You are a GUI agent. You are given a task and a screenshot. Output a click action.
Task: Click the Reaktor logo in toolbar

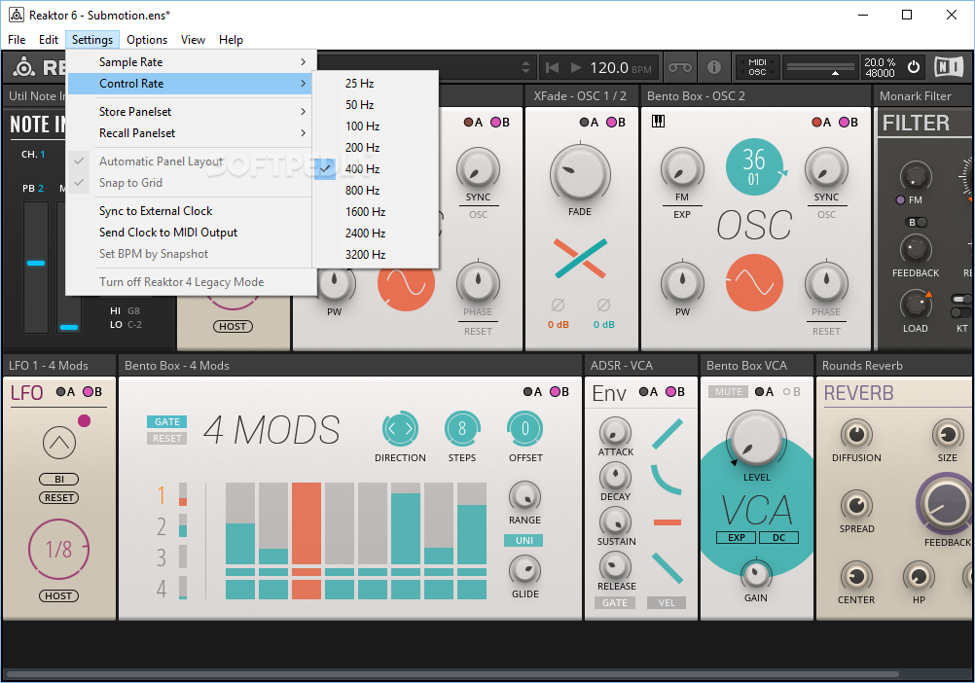(24, 67)
